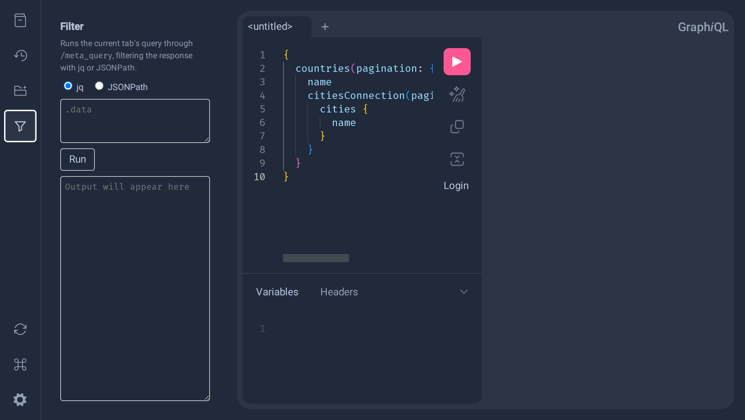Click the filter output text area
The width and height of the screenshot is (745, 420).
point(135,289)
